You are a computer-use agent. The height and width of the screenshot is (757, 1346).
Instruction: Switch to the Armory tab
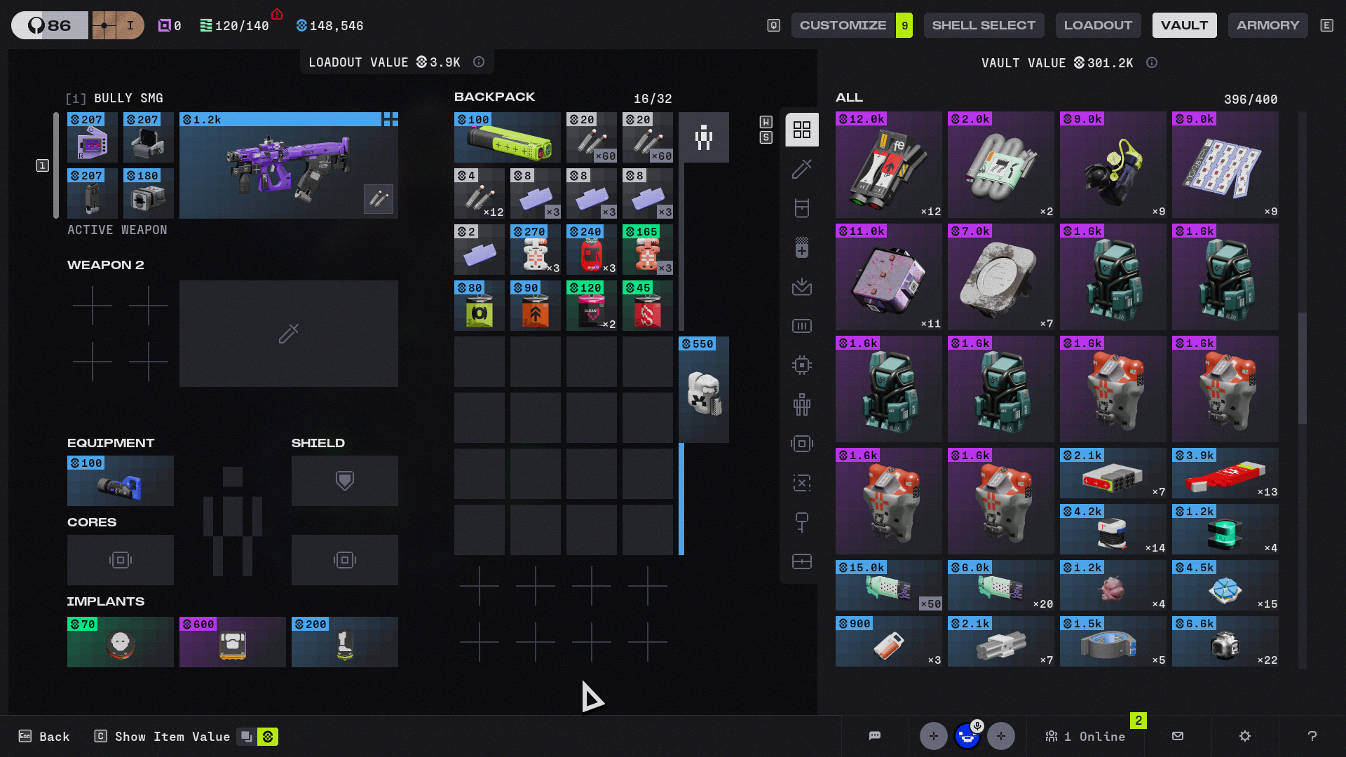[1268, 25]
